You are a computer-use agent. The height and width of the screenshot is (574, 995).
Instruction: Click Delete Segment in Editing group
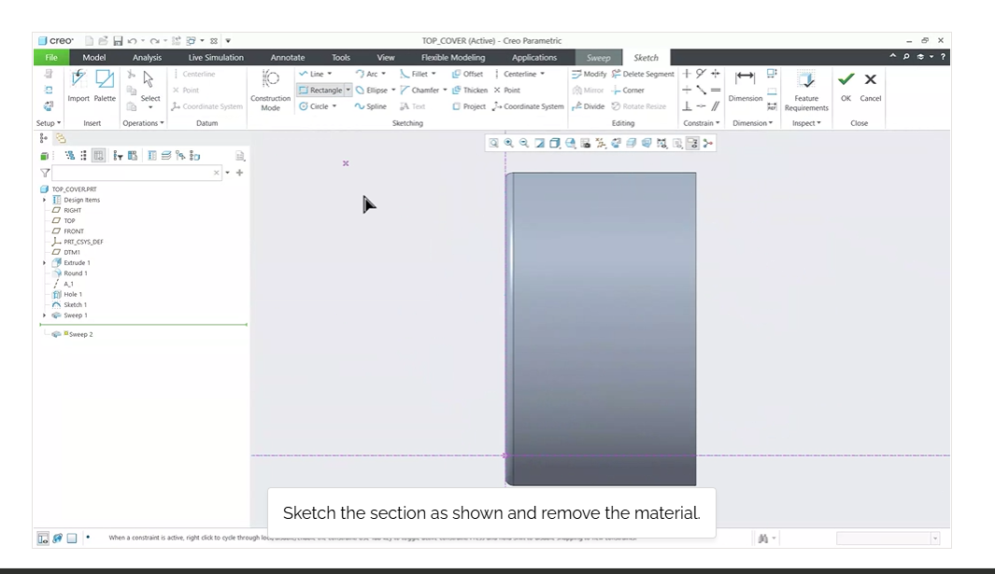(x=643, y=75)
